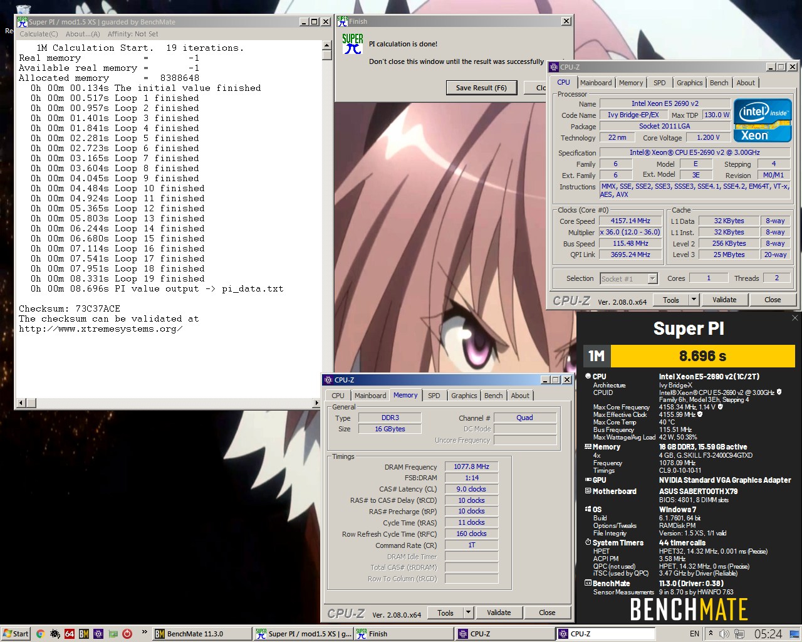Image resolution: width=802 pixels, height=642 pixels.
Task: Show hidden system tray icons
Action: click(x=711, y=634)
